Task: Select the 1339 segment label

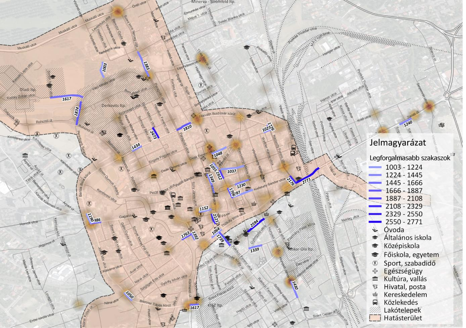Action: [x=254, y=250]
